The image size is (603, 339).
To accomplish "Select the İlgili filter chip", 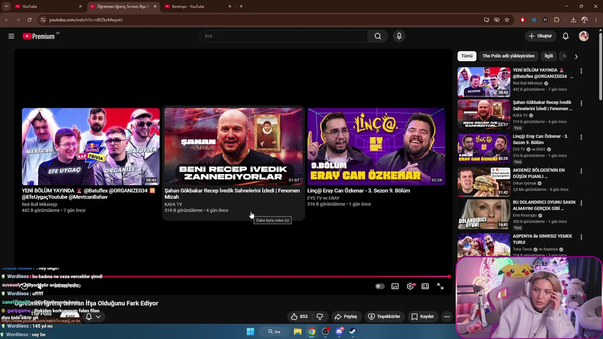I will tap(549, 56).
